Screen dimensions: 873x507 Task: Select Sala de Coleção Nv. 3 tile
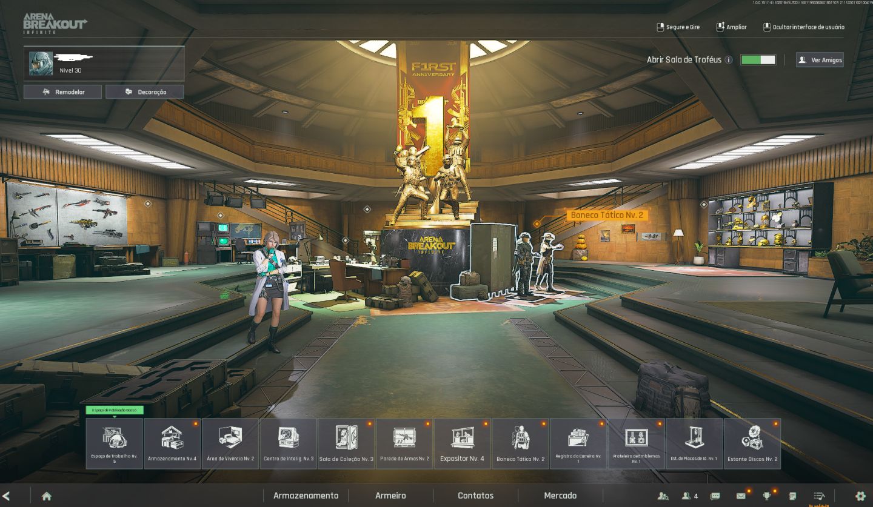346,443
